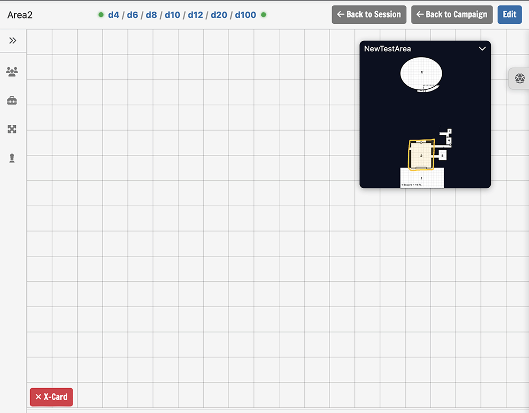Click the Back to Campaign button

click(452, 14)
